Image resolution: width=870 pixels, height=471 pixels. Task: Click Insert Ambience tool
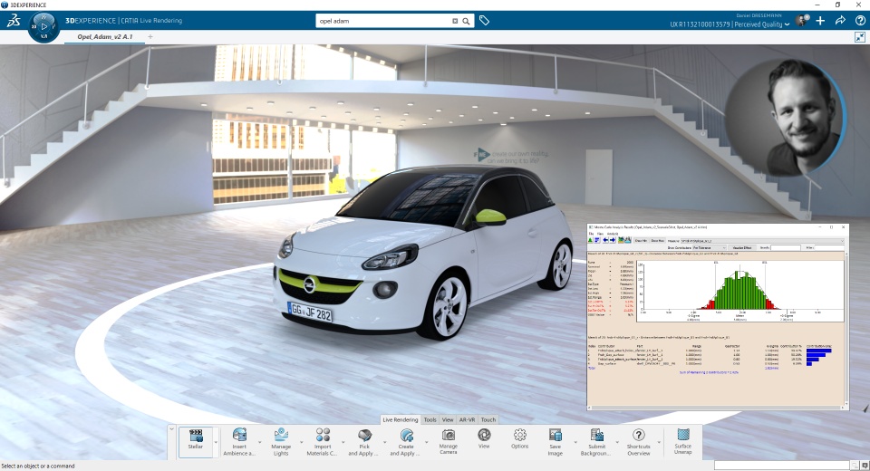(x=239, y=442)
